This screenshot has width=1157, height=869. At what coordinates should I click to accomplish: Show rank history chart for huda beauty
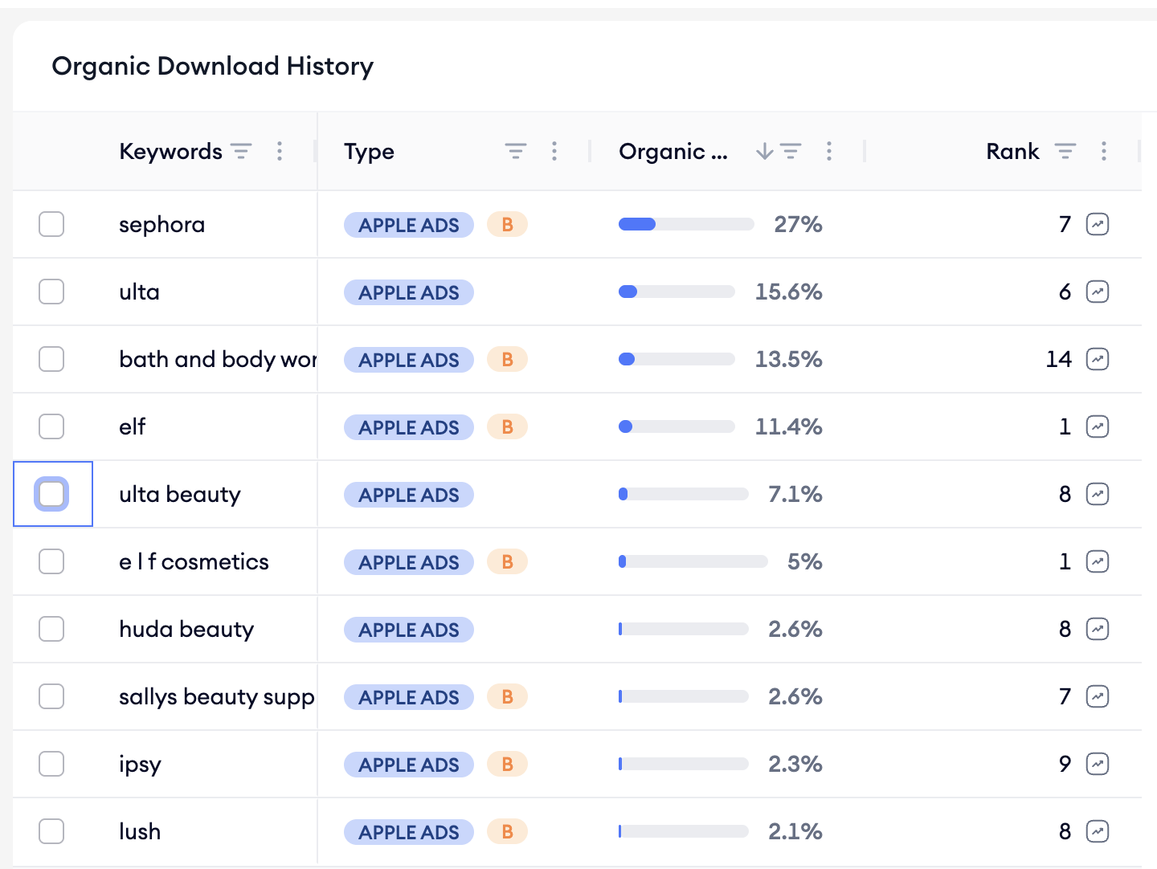click(1097, 629)
